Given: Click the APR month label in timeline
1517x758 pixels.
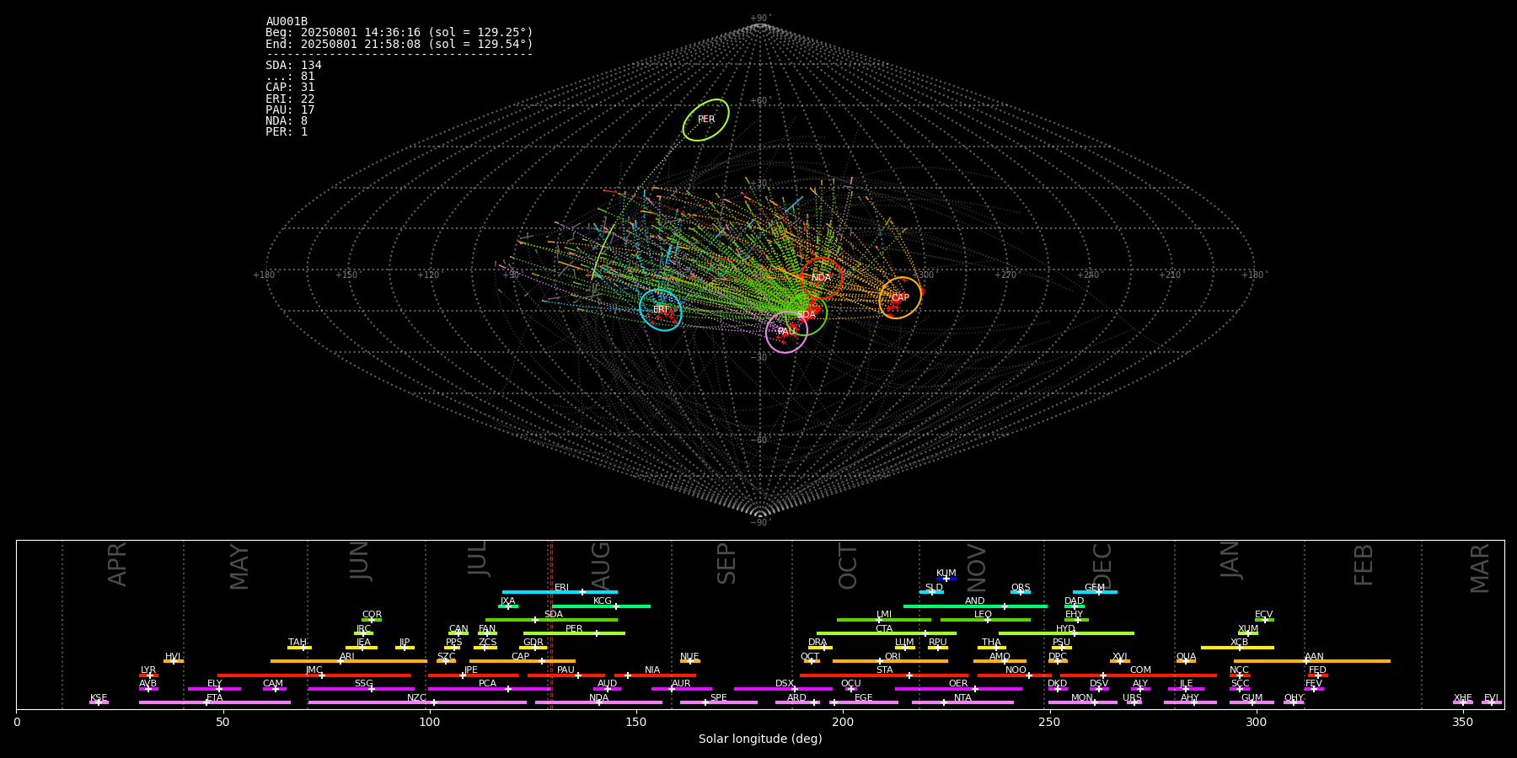Looking at the screenshot, I should click(x=117, y=564).
